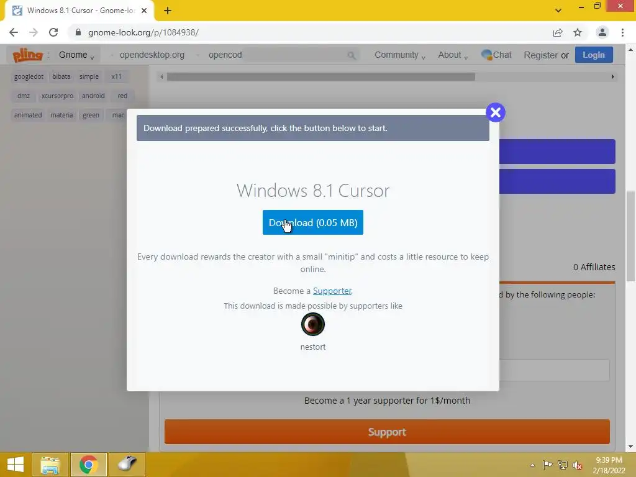Image resolution: width=636 pixels, height=477 pixels.
Task: Click the first blue button behind dialog
Action: tap(557, 152)
